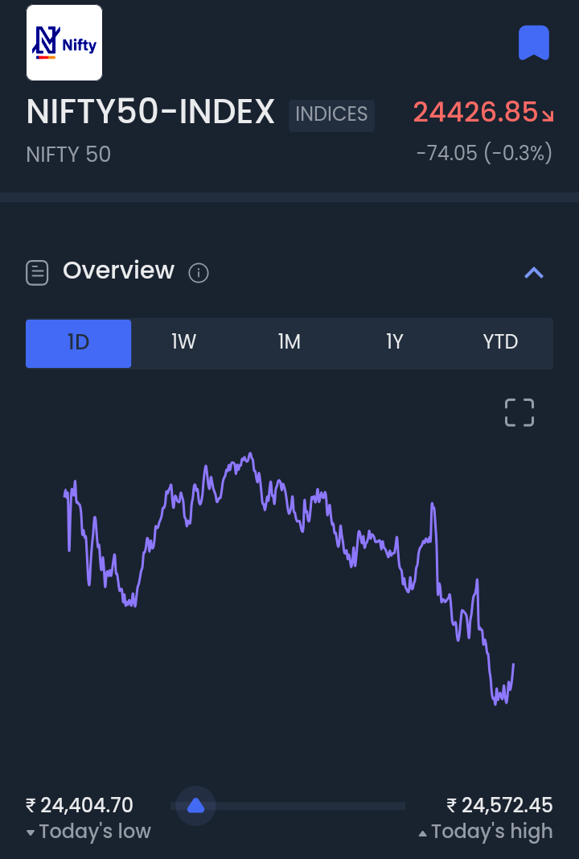Click the current price 24426.85

474,113
